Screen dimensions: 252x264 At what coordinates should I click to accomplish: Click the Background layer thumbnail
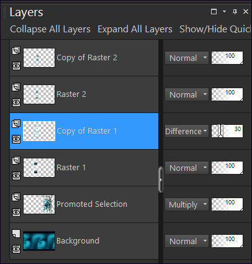(x=39, y=241)
